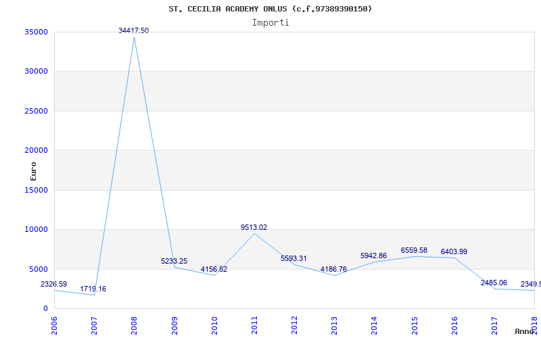Click the Anno x-axis title

(x=524, y=331)
